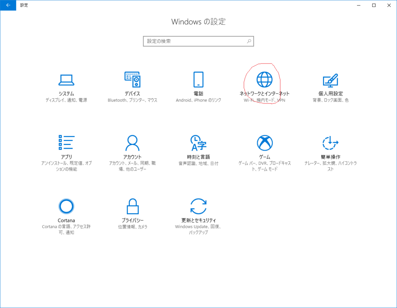This screenshot has width=397, height=308.
Task: Open 時刻と言語 clock icon
Action: point(198,143)
